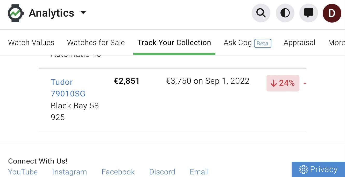Screen dimensions: 345x177
Task: Open the Ask Cog Beta tab
Action: pos(247,43)
